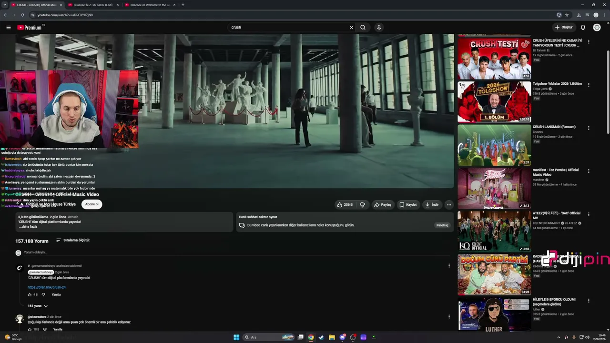This screenshot has width=610, height=343.
Task: Click the Abone ol subscribe button
Action: click(91, 204)
